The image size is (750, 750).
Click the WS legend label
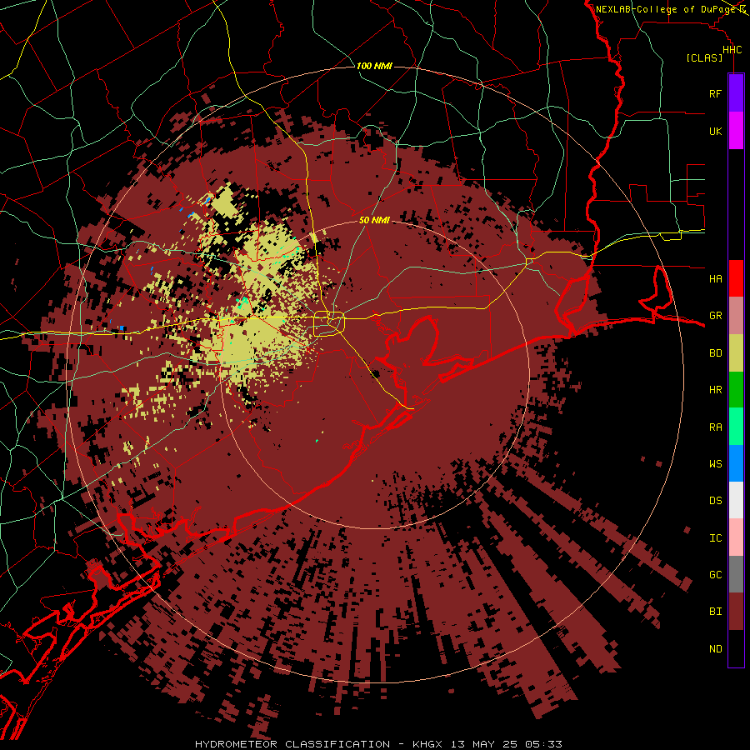[x=715, y=463]
